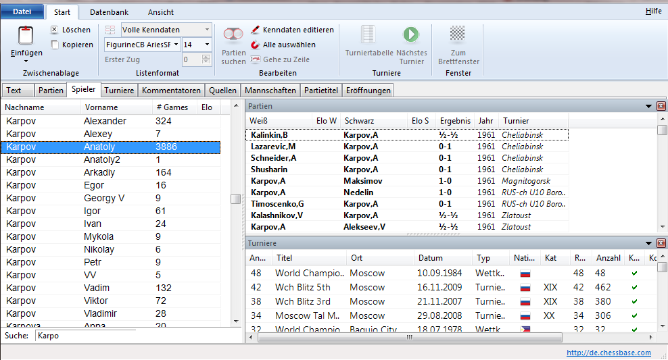Screen dimensions: 668x360
Task: Sort player list by # Games column
Action: 174,107
